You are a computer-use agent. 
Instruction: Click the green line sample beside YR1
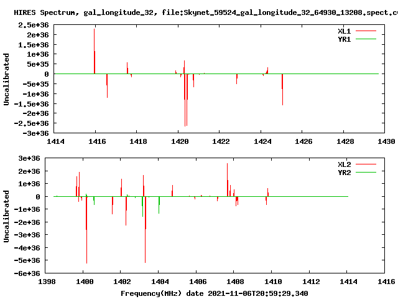[x=366, y=39]
